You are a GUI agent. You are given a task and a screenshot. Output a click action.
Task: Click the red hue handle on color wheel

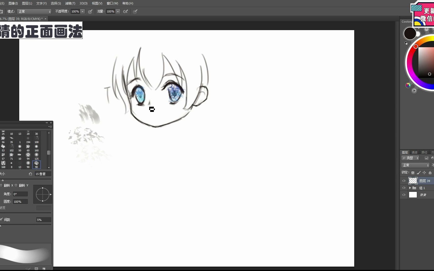click(x=416, y=46)
